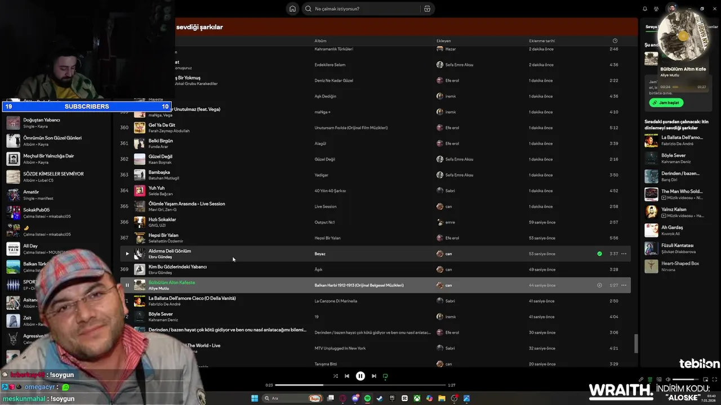The width and height of the screenshot is (721, 405).
Task: Play the track Aldırma Deli Gönlüm
Action: point(127,254)
